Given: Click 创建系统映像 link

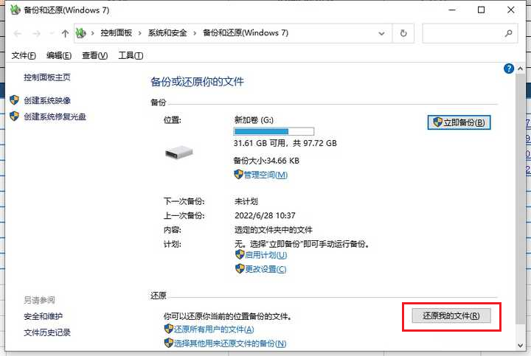Looking at the screenshot, I should (x=47, y=100).
